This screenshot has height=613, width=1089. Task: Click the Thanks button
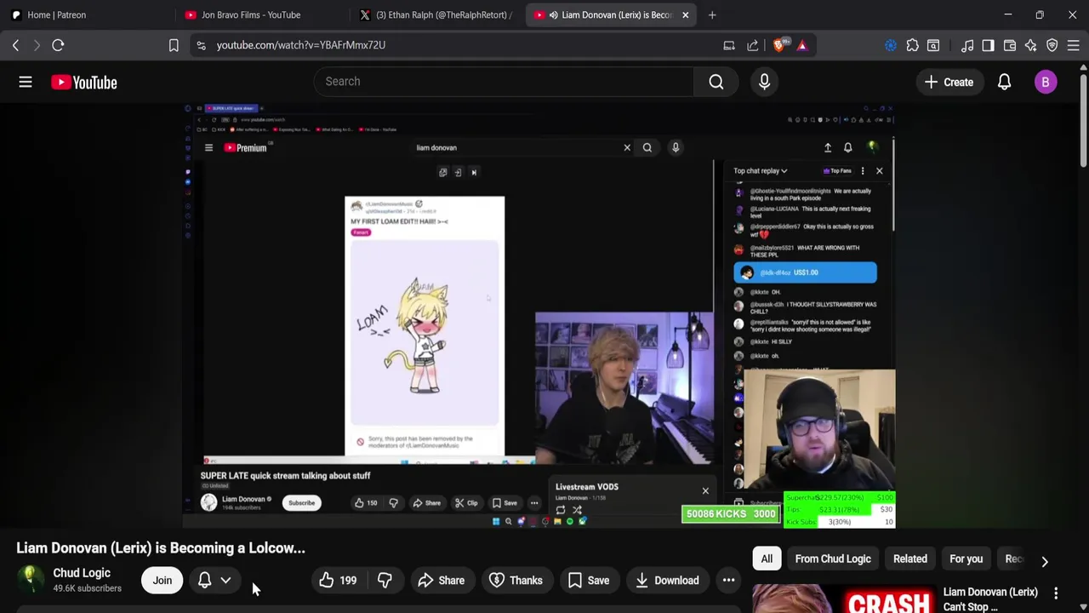(516, 581)
